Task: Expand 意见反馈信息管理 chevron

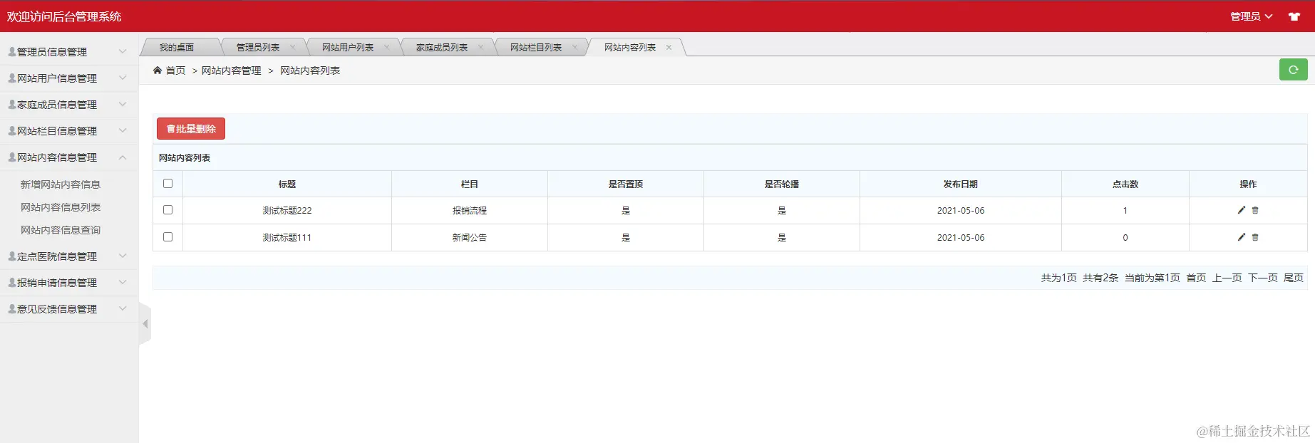Action: point(123,308)
